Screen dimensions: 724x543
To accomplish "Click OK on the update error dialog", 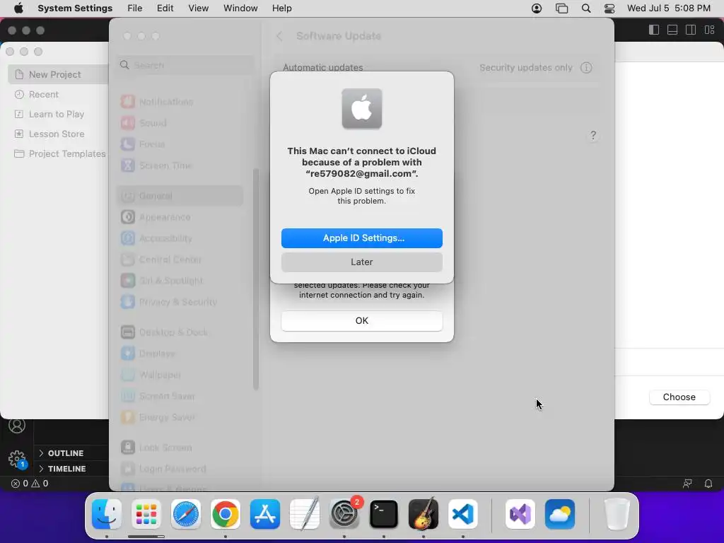I will pyautogui.click(x=361, y=320).
